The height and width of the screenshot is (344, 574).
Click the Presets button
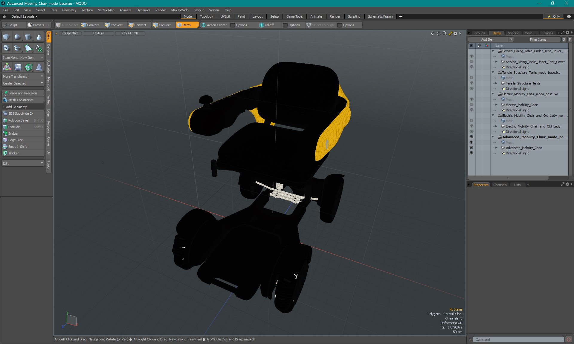point(39,25)
